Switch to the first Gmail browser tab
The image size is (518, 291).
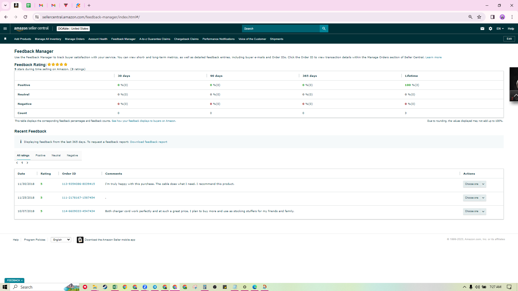(41, 5)
